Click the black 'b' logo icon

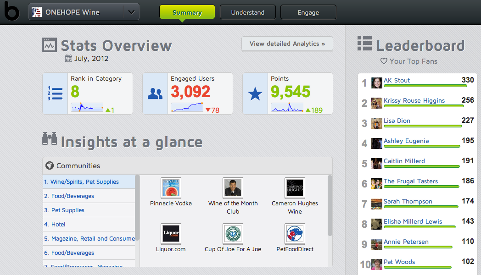click(11, 11)
